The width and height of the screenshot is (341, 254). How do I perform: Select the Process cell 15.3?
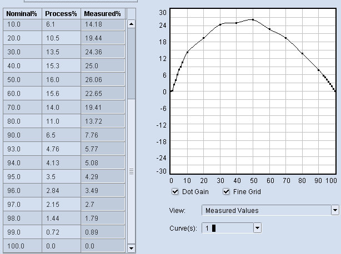point(61,66)
